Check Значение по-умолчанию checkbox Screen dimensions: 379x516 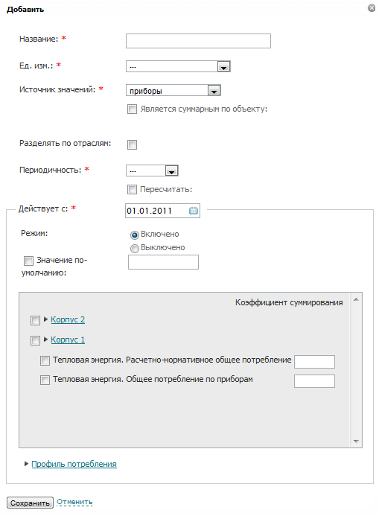28,261
